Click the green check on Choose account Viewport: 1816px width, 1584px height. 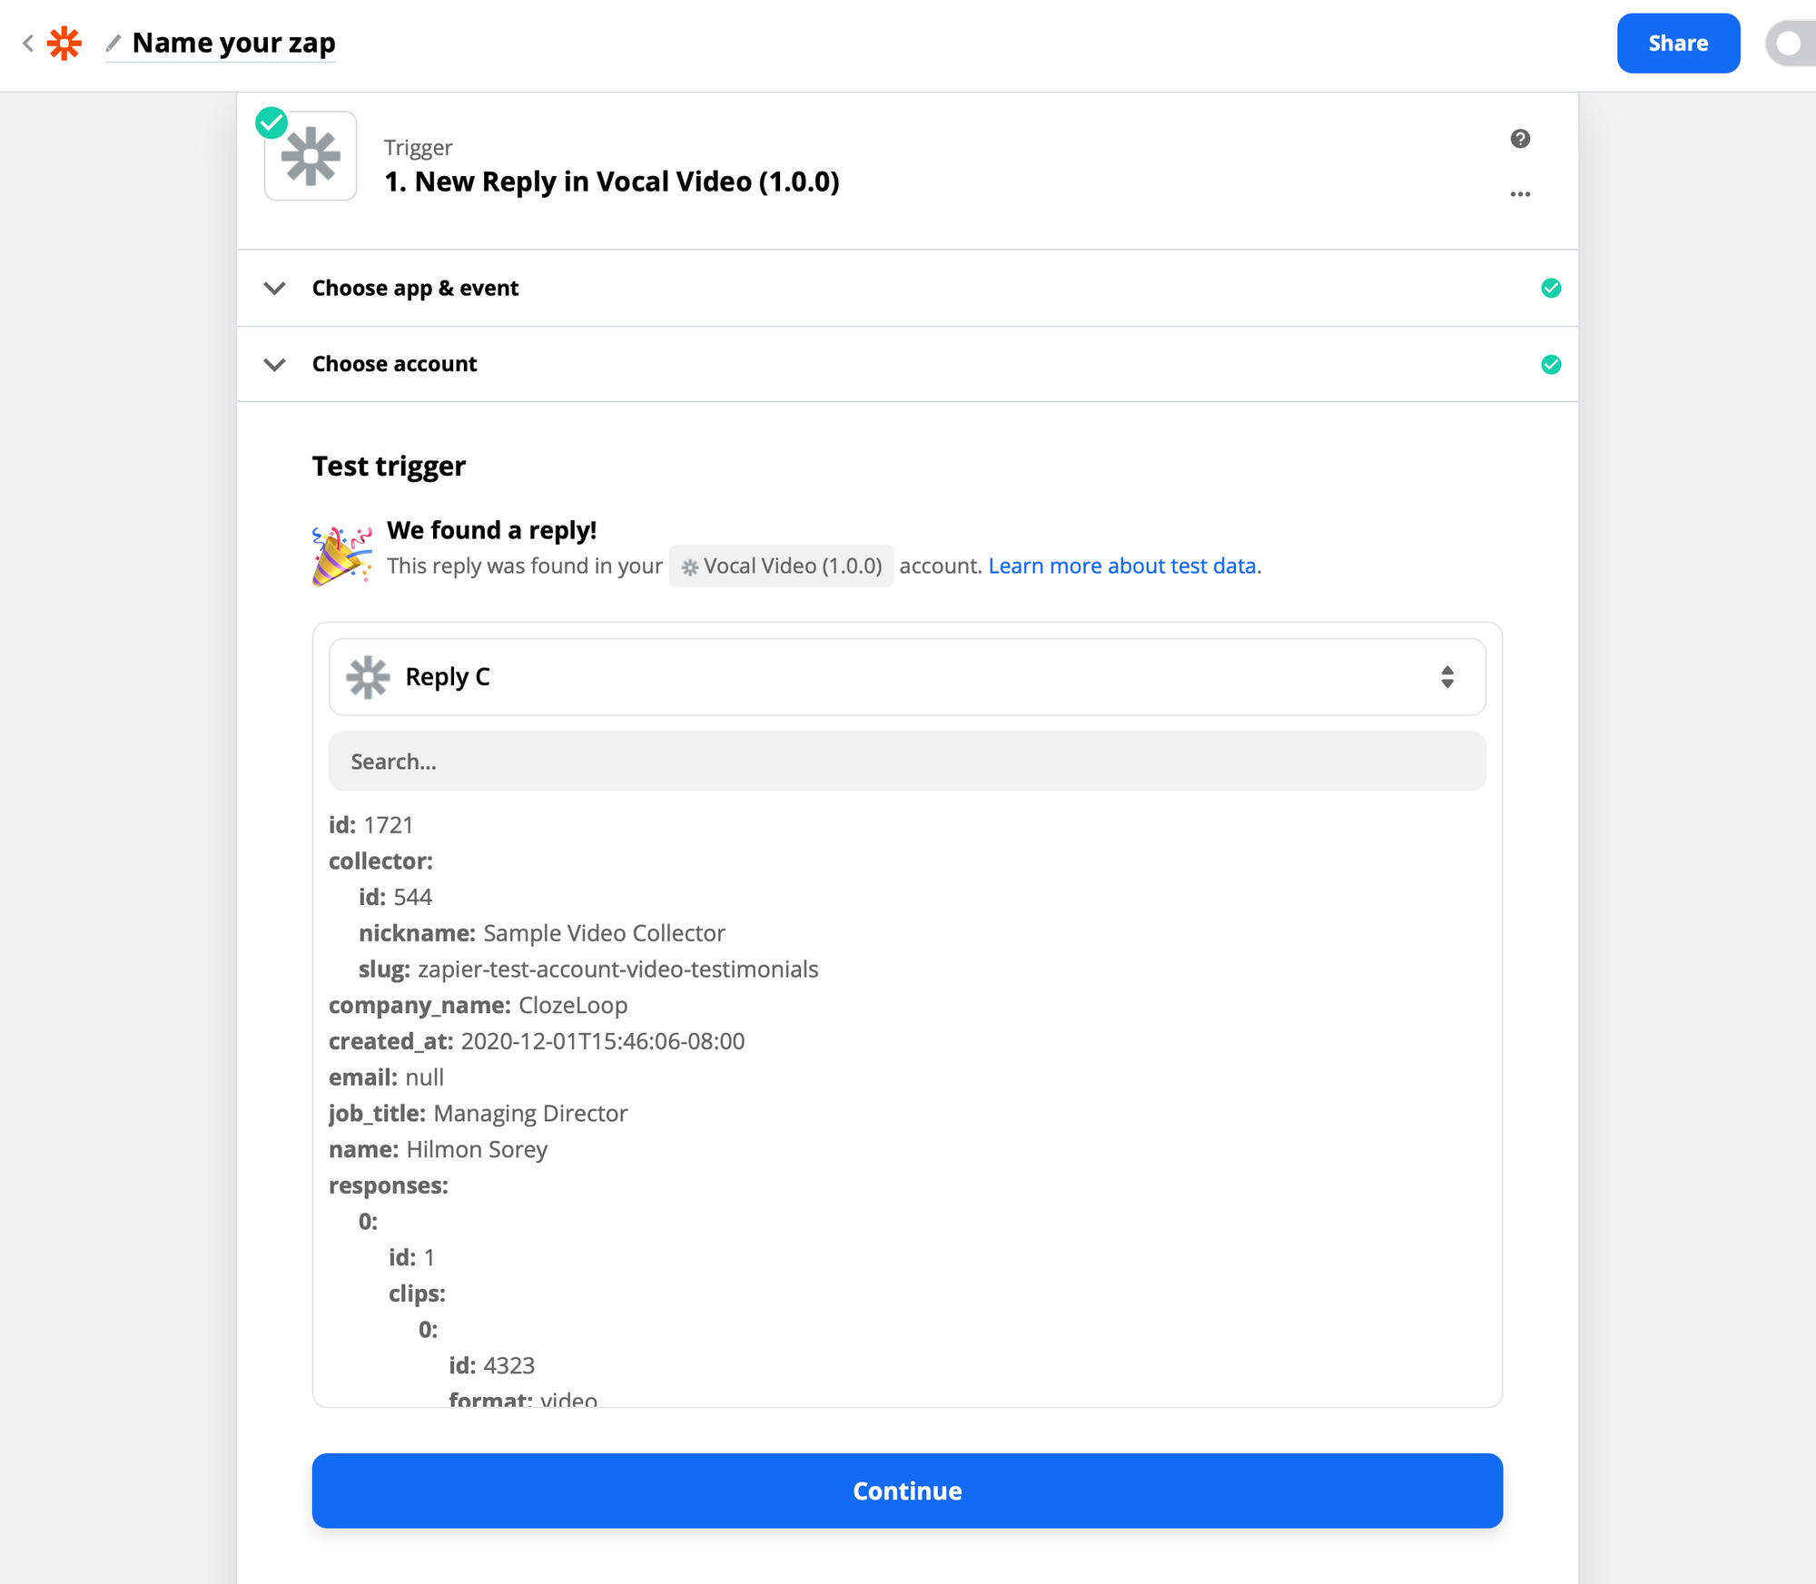(1551, 364)
